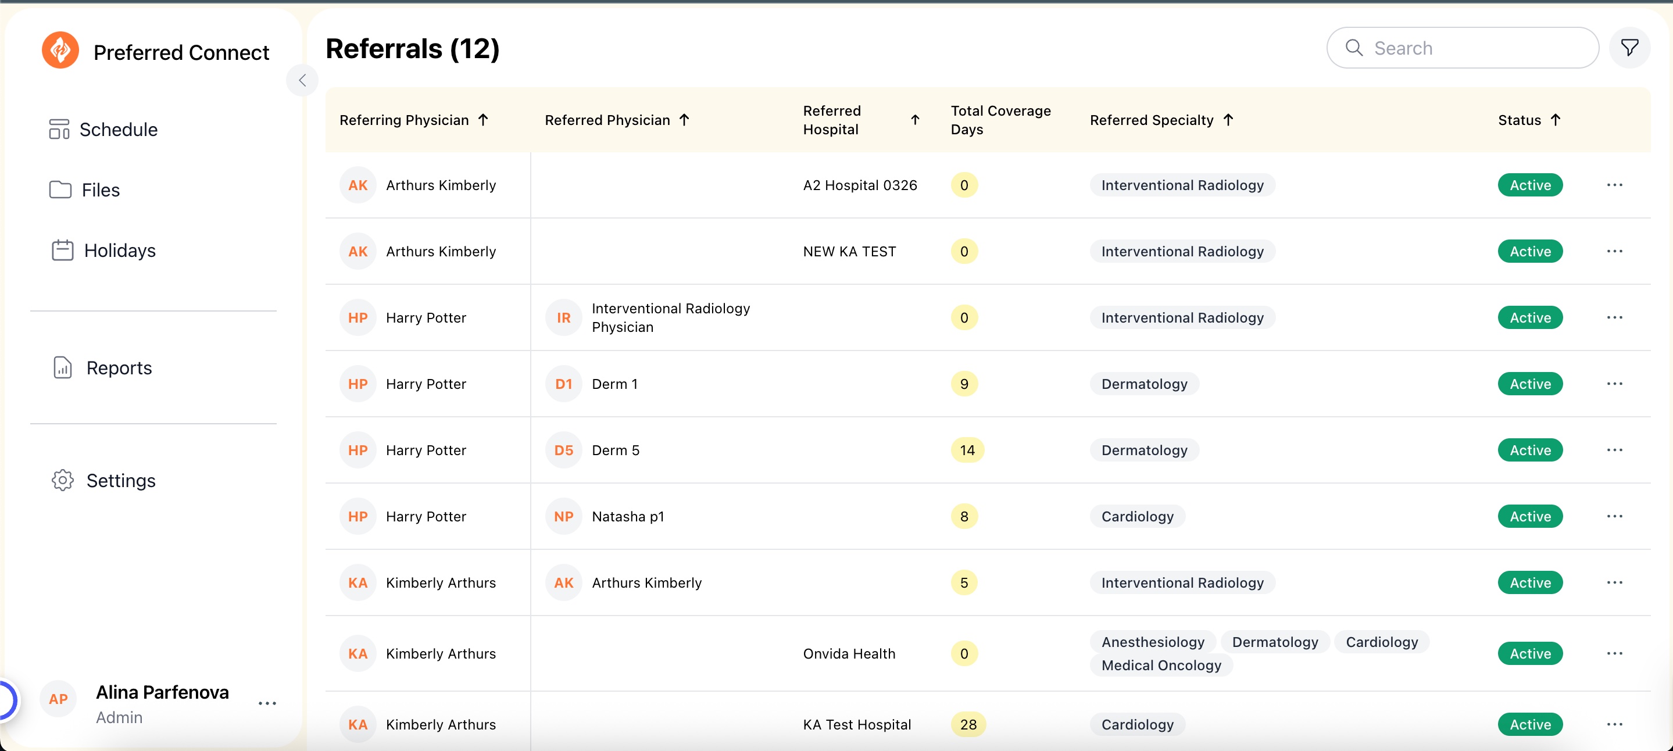This screenshot has width=1673, height=751.
Task: Click Cardiology tag in Natasha p1 row
Action: 1137,517
